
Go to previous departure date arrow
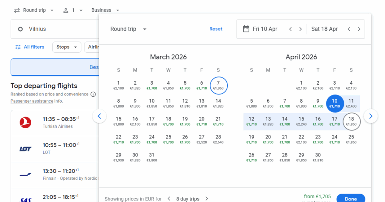291,29
